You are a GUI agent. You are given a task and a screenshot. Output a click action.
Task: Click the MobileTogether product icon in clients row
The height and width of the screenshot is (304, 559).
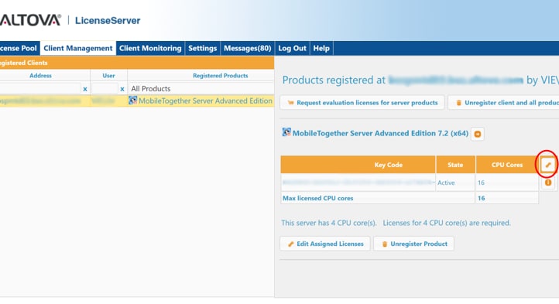click(132, 101)
